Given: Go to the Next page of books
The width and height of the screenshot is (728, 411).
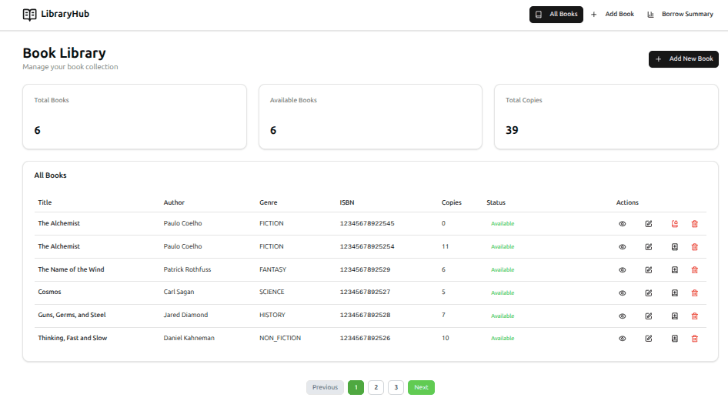Looking at the screenshot, I should 421,387.
